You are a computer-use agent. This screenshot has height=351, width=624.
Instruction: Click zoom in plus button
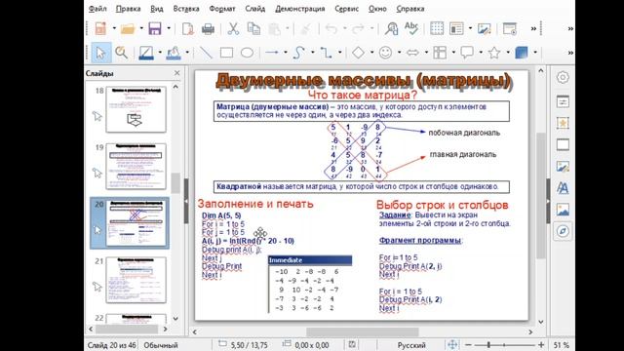(x=541, y=345)
